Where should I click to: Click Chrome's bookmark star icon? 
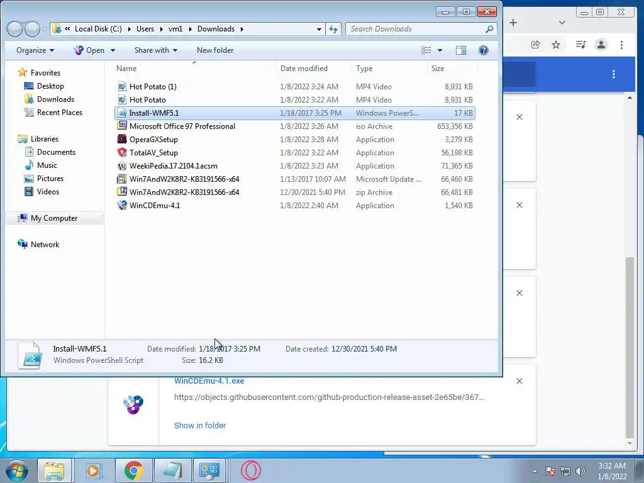point(556,45)
